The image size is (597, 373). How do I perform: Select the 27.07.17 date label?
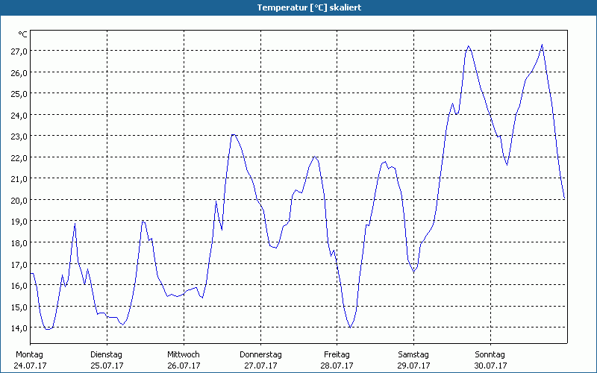click(260, 366)
